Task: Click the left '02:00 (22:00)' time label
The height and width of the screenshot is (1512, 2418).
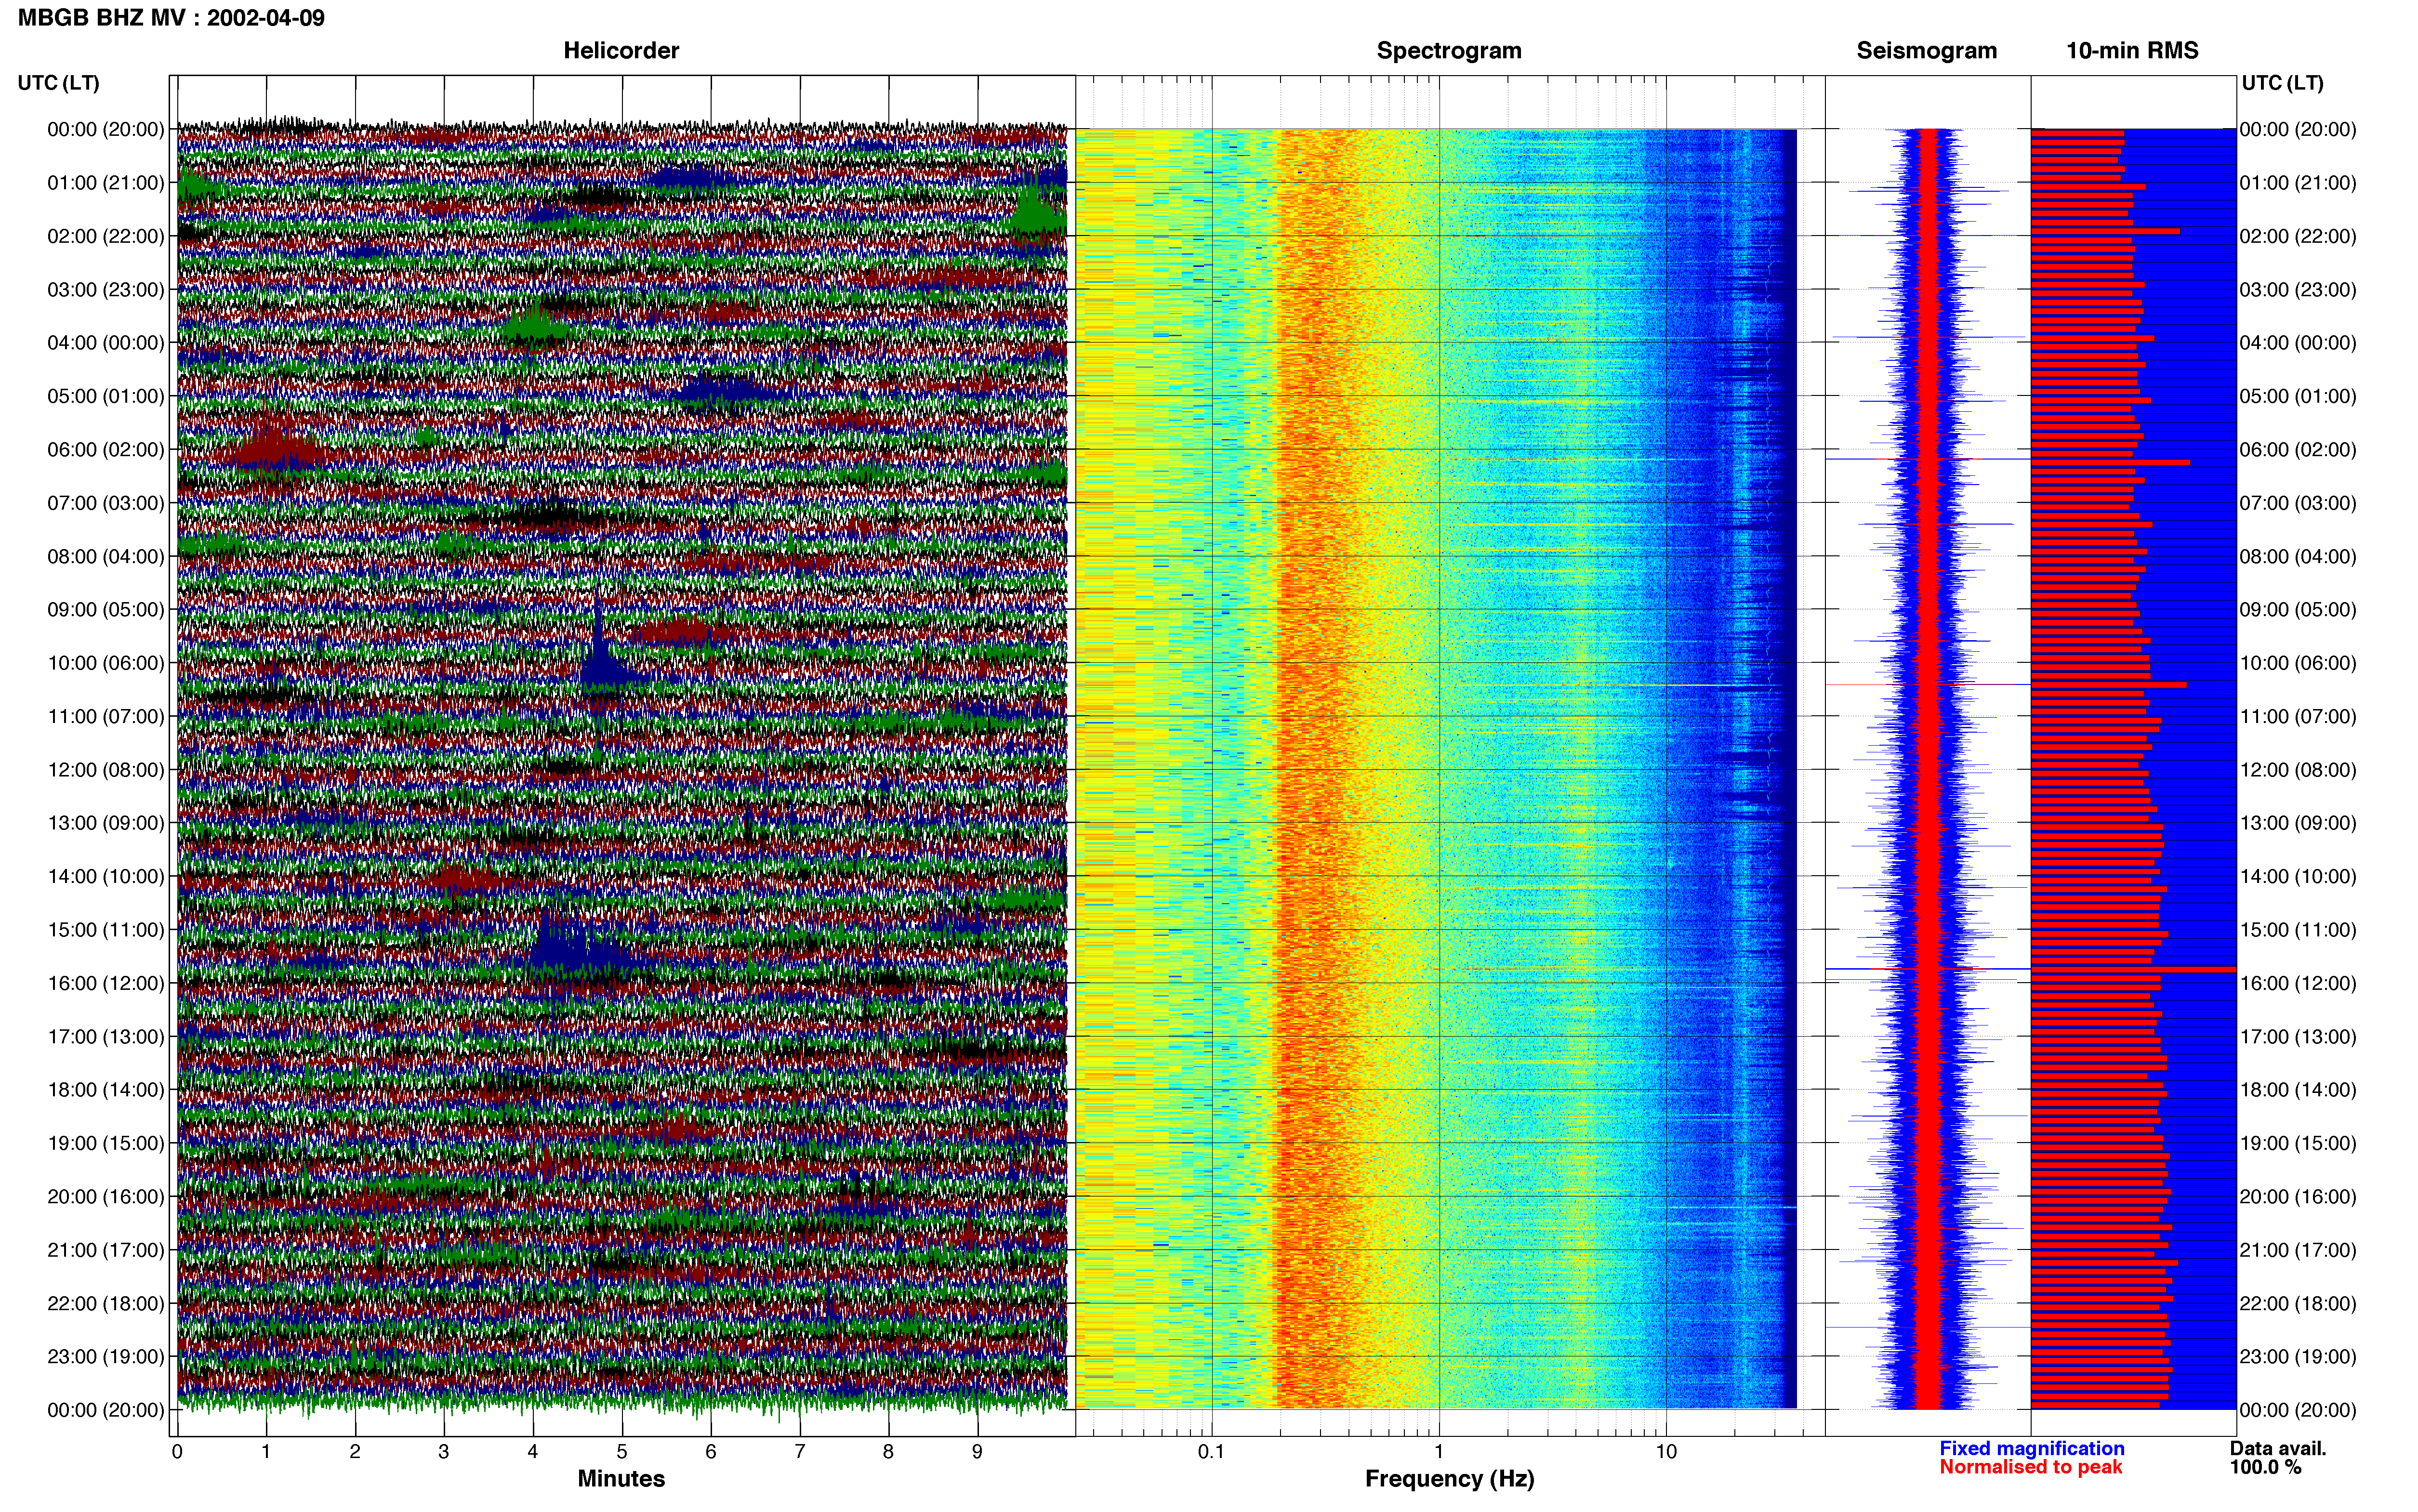Action: click(106, 236)
